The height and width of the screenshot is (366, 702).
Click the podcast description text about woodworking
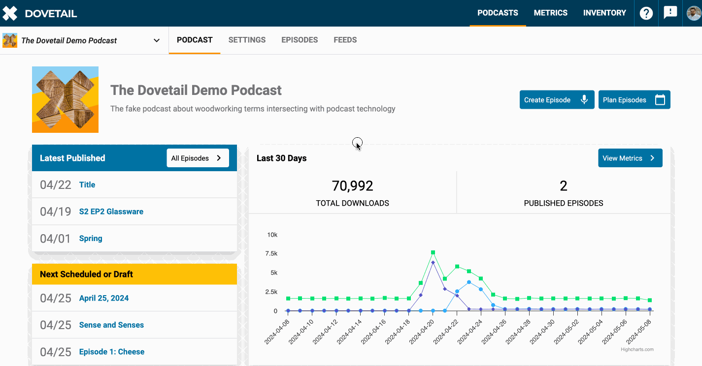(253, 109)
